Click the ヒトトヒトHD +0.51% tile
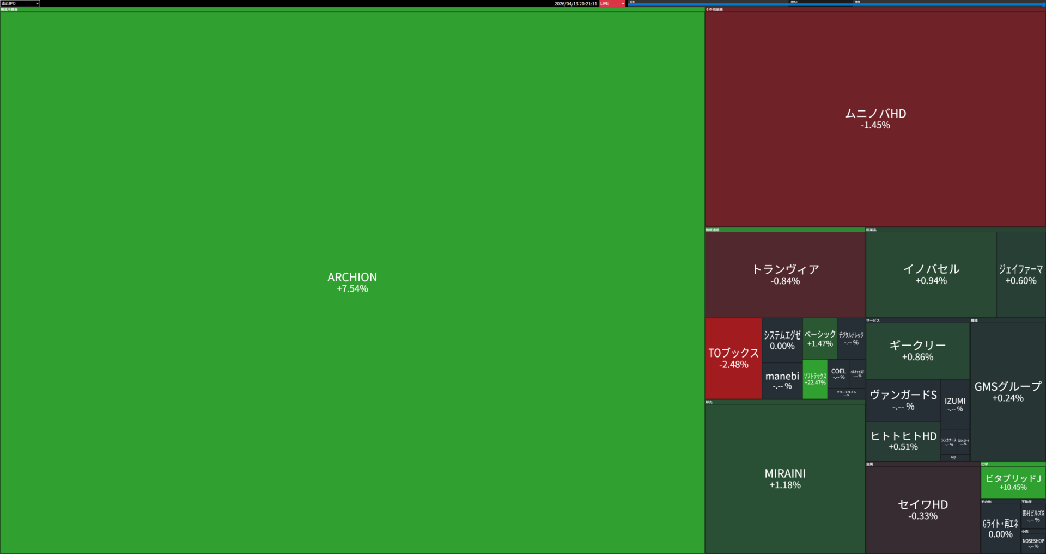Image resolution: width=1046 pixels, height=554 pixels. (903, 441)
